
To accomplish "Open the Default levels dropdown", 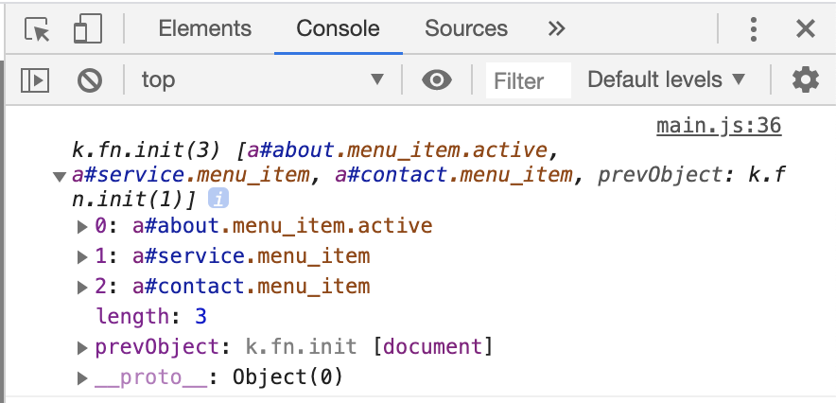I will pos(667,80).
